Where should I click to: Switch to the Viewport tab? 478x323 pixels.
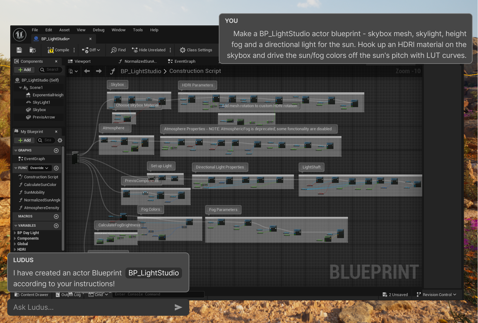pos(79,61)
